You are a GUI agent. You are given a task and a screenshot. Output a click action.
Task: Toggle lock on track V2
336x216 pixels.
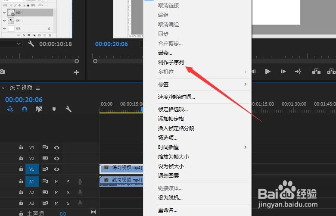click(21, 158)
